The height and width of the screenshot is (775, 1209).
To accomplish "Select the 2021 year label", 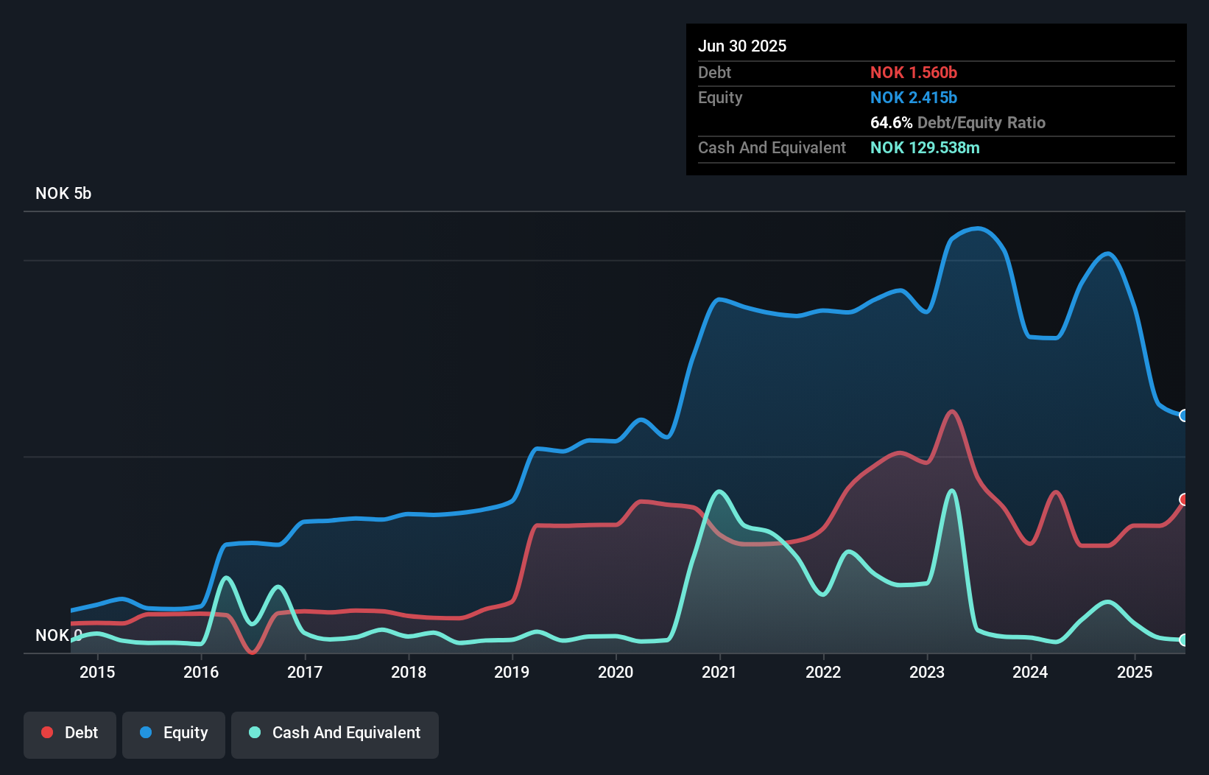I will 720,672.
